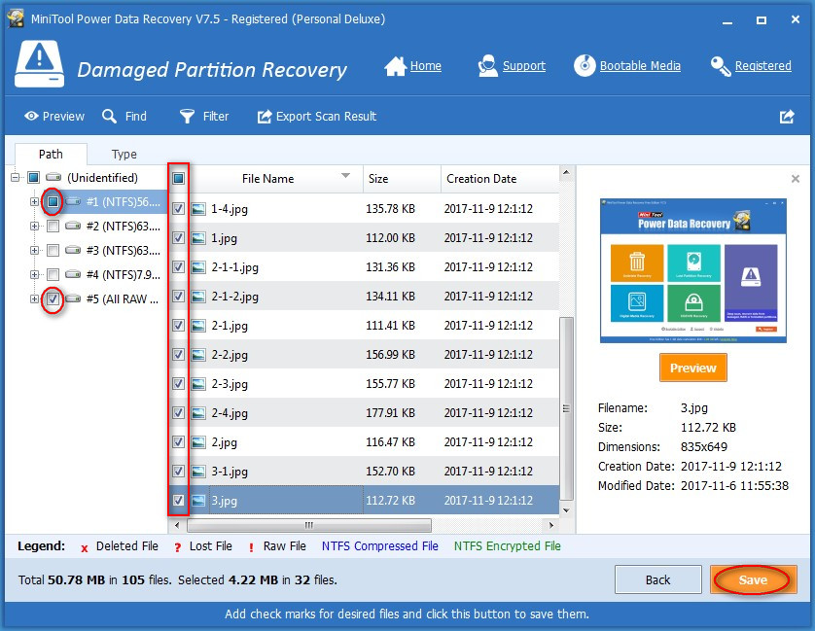Click the image icon of 1.jpg
This screenshot has width=815, height=631.
click(x=198, y=238)
